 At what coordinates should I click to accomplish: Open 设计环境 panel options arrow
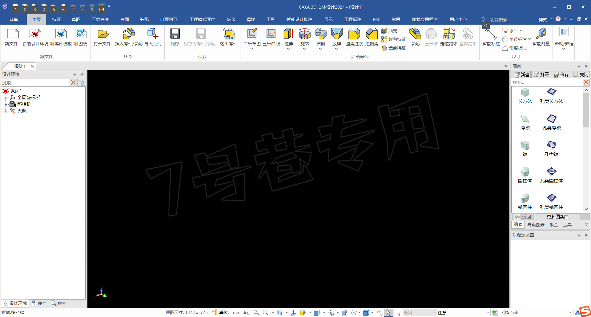(74, 74)
